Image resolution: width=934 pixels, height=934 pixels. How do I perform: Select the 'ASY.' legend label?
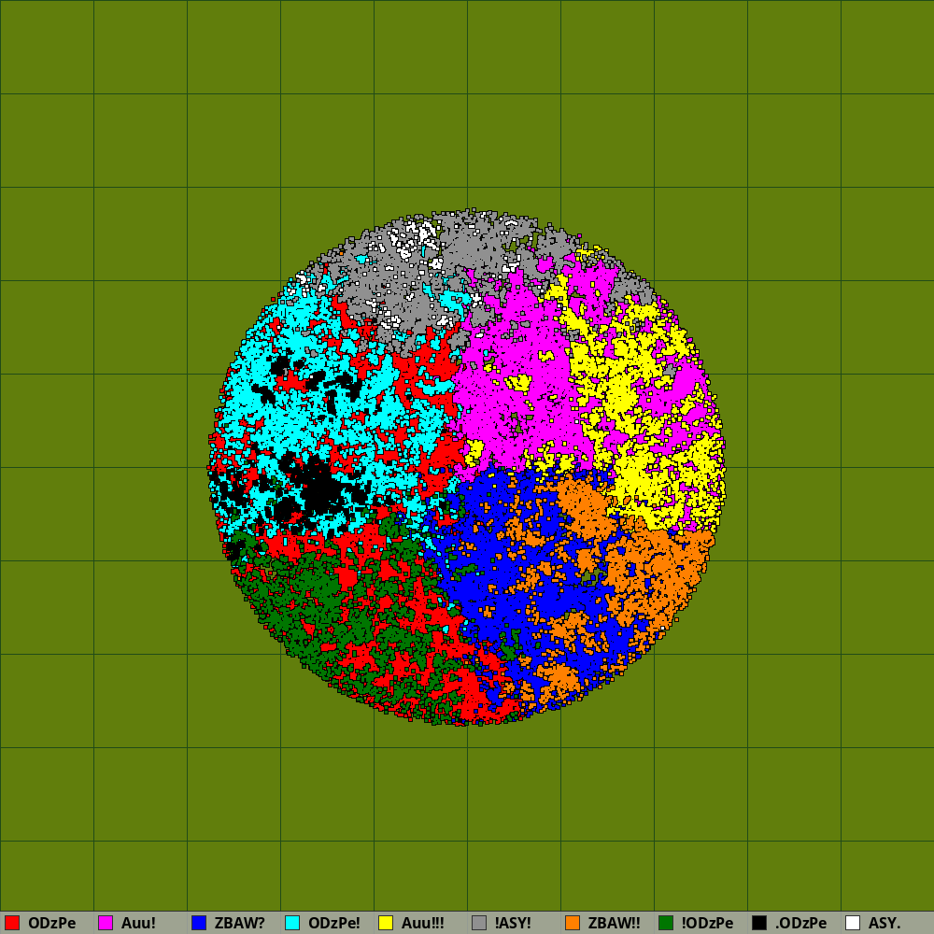tap(884, 924)
